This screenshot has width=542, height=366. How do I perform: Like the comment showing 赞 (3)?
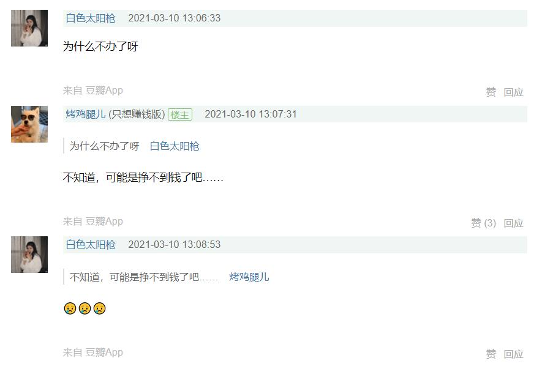coord(483,223)
